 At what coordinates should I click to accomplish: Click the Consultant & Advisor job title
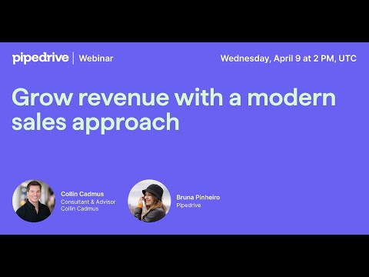[x=88, y=202]
